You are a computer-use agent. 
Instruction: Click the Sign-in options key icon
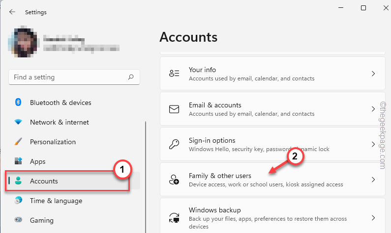tap(174, 144)
